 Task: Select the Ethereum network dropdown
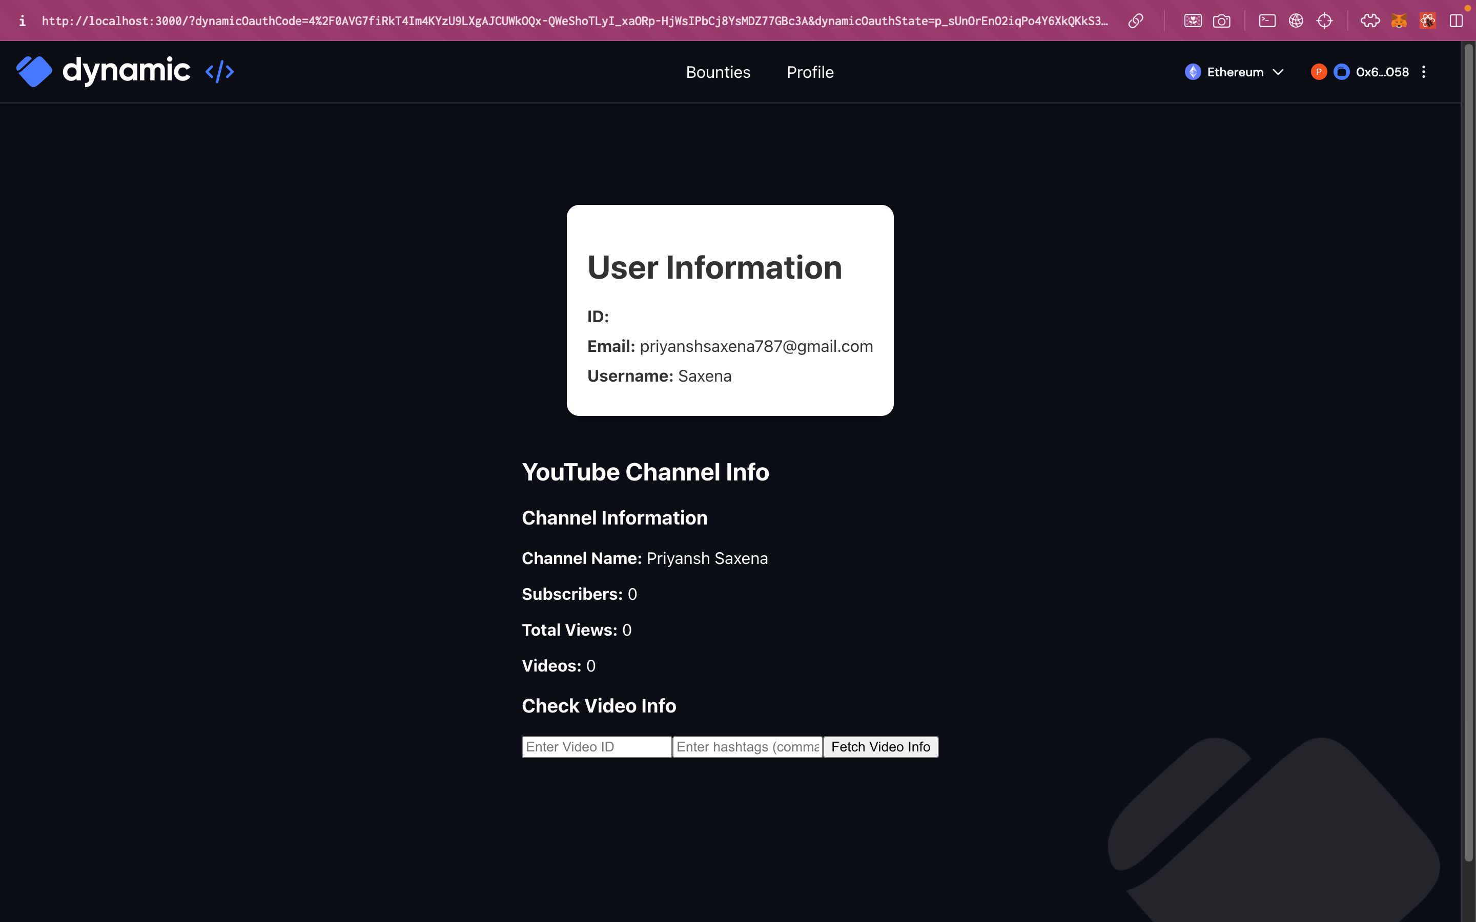1235,71
